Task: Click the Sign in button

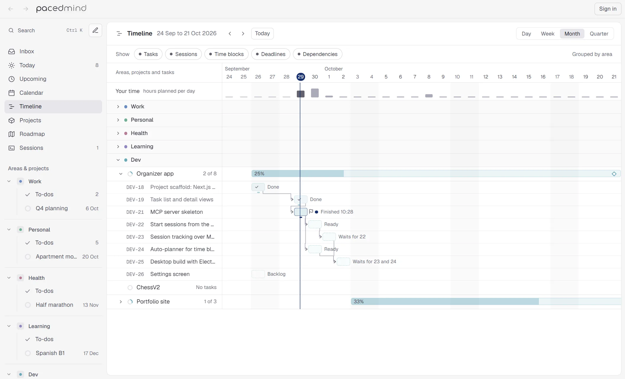Action: 608,9
